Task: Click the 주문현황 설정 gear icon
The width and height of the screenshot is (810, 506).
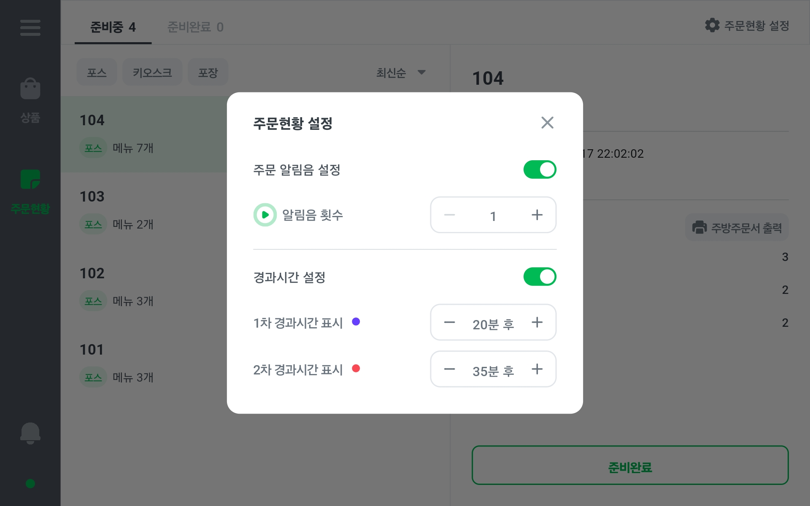Action: 712,25
